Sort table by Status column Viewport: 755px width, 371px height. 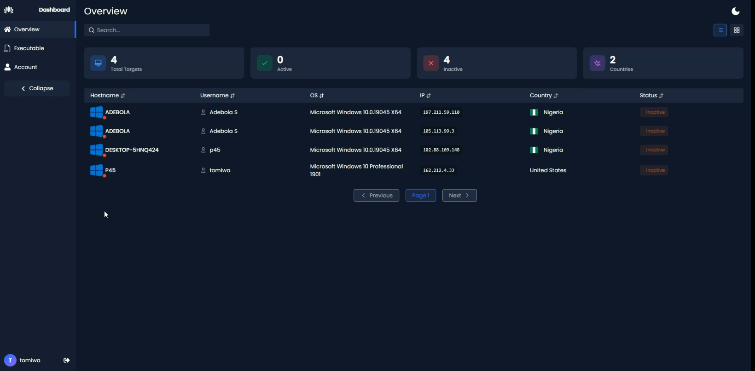click(x=651, y=95)
